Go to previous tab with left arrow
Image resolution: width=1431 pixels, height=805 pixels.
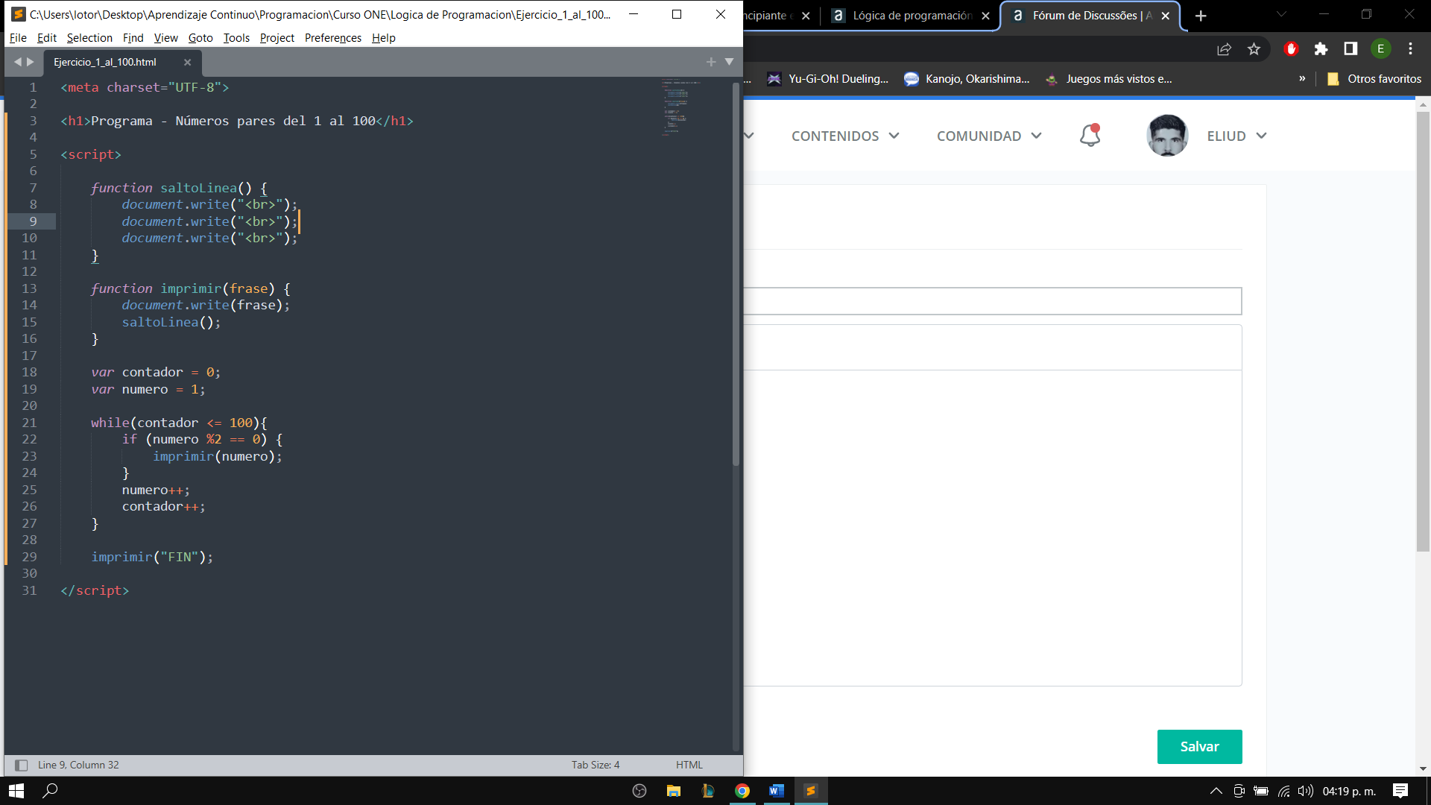point(18,62)
